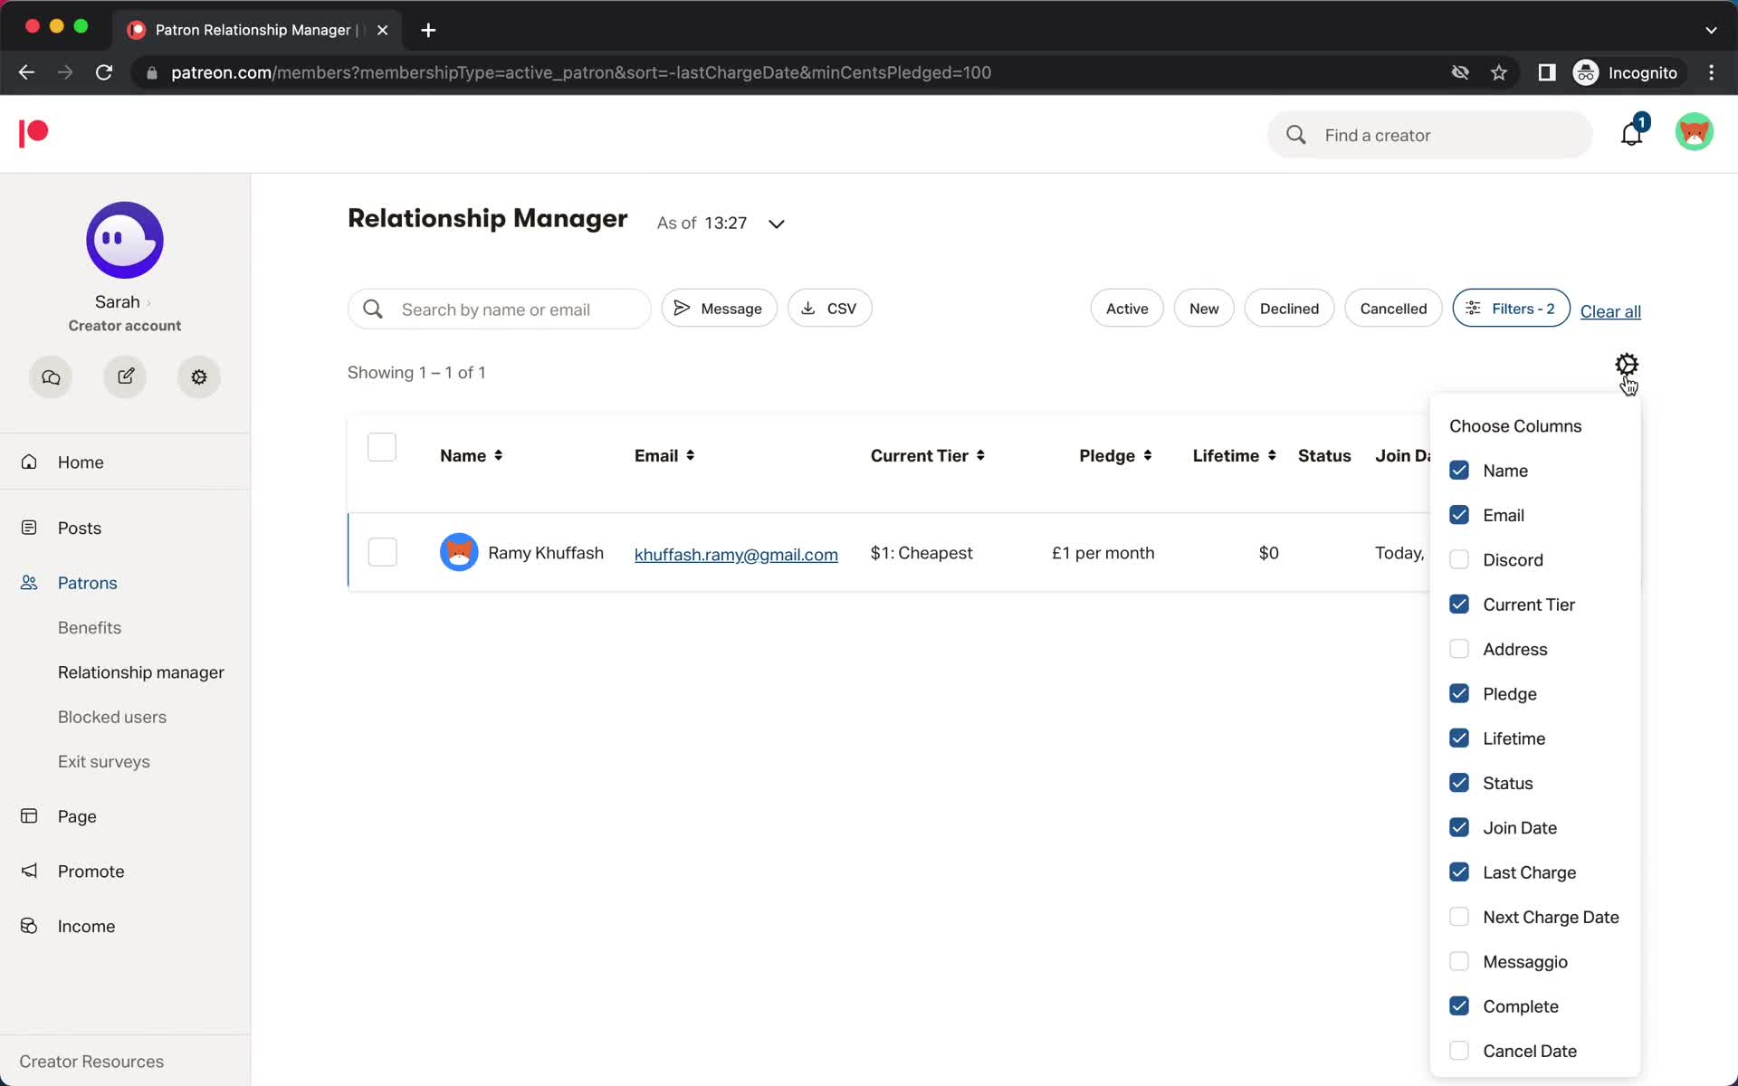Navigate to Patrons section icon

(33, 583)
